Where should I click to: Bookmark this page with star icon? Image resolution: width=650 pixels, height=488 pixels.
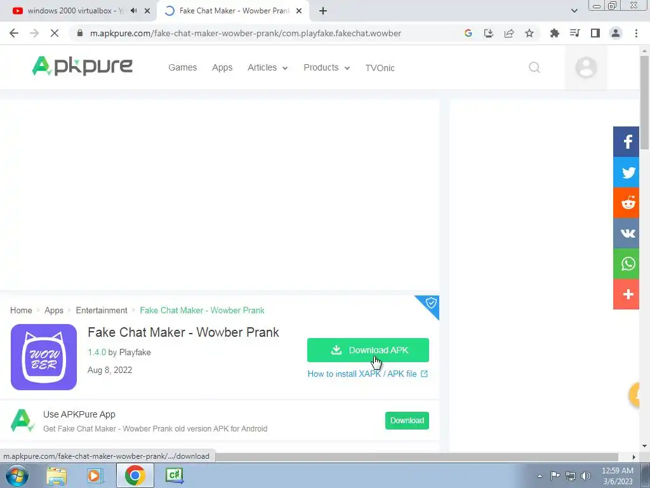pos(529,33)
